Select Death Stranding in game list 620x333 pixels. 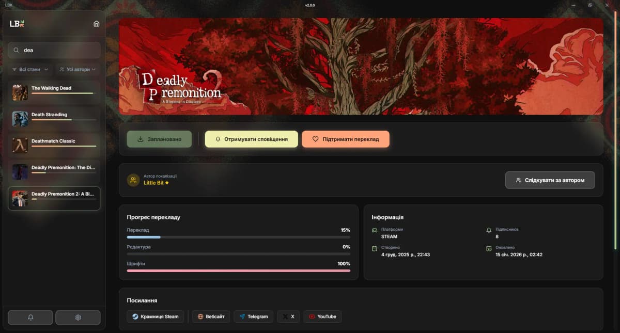54,118
